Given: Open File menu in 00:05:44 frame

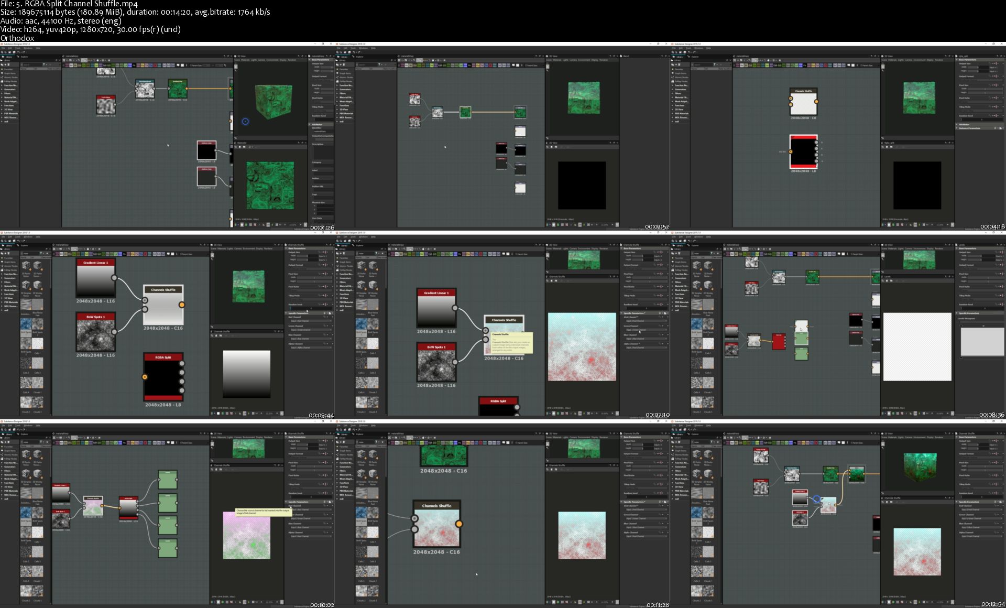Looking at the screenshot, I should tap(3, 237).
